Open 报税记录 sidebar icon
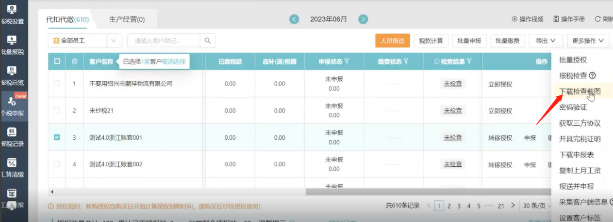613x222 pixels. tap(13, 136)
